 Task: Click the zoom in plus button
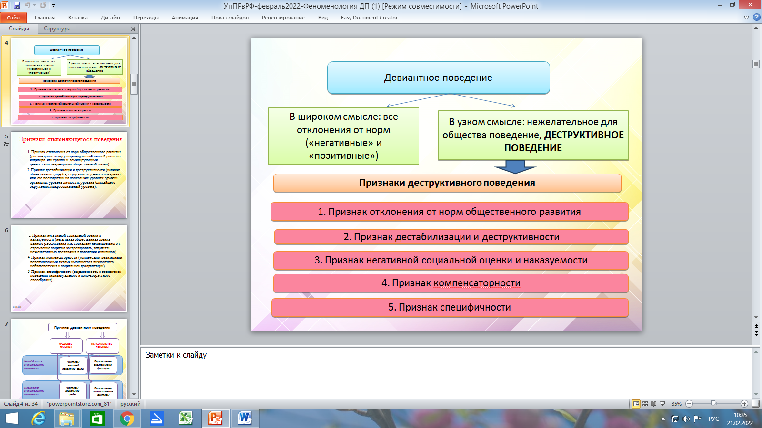point(744,404)
